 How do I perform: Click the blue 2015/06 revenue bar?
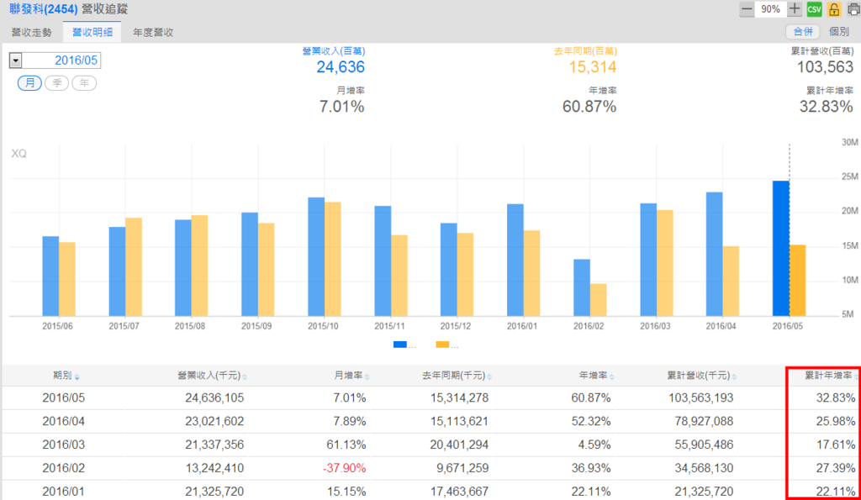point(50,276)
